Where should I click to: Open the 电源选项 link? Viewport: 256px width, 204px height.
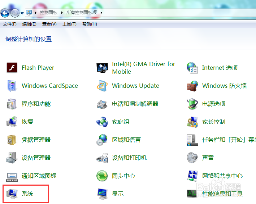(x=214, y=104)
